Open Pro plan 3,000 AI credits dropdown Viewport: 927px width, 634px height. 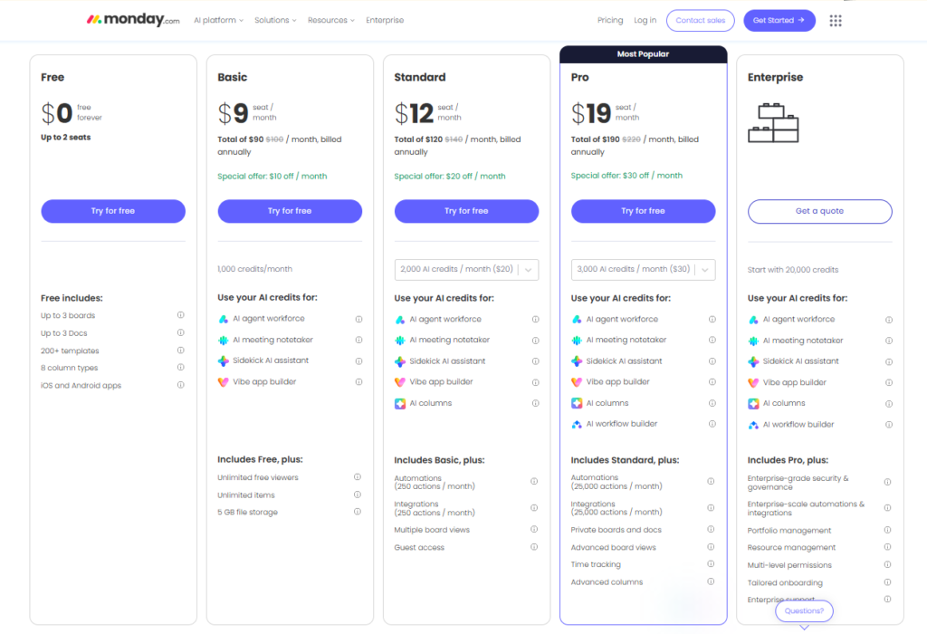[644, 270]
